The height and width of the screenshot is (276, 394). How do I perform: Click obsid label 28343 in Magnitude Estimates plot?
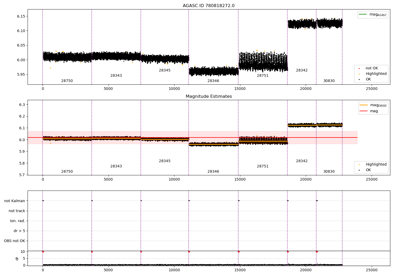click(x=116, y=166)
